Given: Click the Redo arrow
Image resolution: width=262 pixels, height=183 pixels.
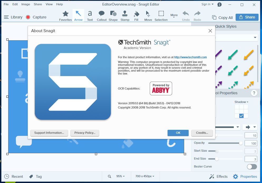Looking at the screenshot, I should (x=197, y=16).
